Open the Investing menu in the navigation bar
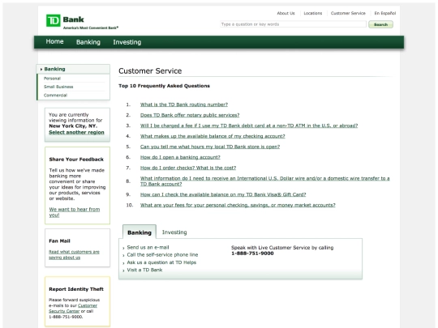Image resolution: width=438 pixels, height=328 pixels. [x=127, y=42]
